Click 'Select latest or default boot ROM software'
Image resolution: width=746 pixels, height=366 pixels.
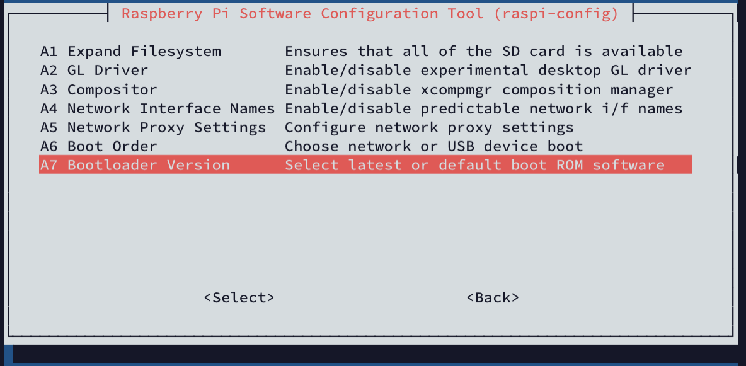(474, 165)
